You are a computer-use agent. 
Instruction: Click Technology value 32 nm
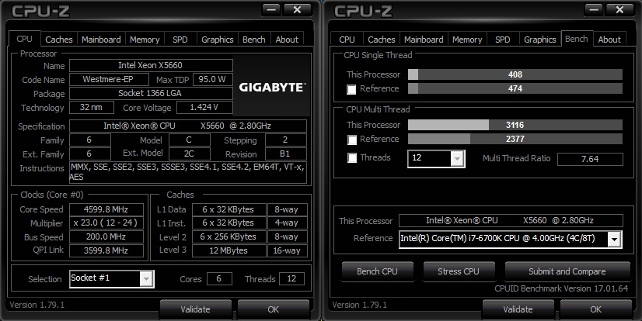point(91,108)
